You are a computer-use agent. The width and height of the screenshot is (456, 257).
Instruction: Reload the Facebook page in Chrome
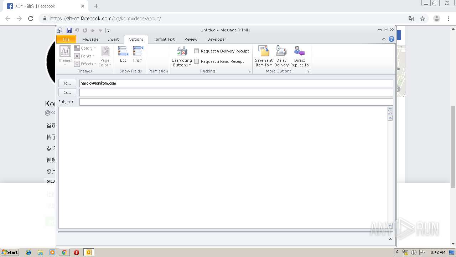(x=31, y=19)
